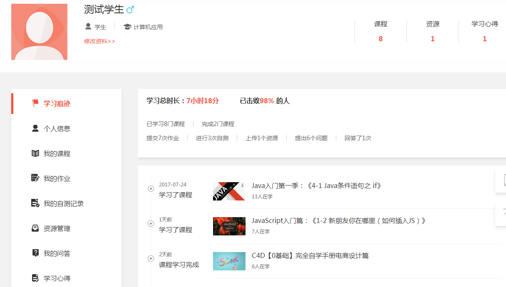The height and width of the screenshot is (287, 506).
Task: Click the user avatar profile picture
Action: [x=39, y=32]
